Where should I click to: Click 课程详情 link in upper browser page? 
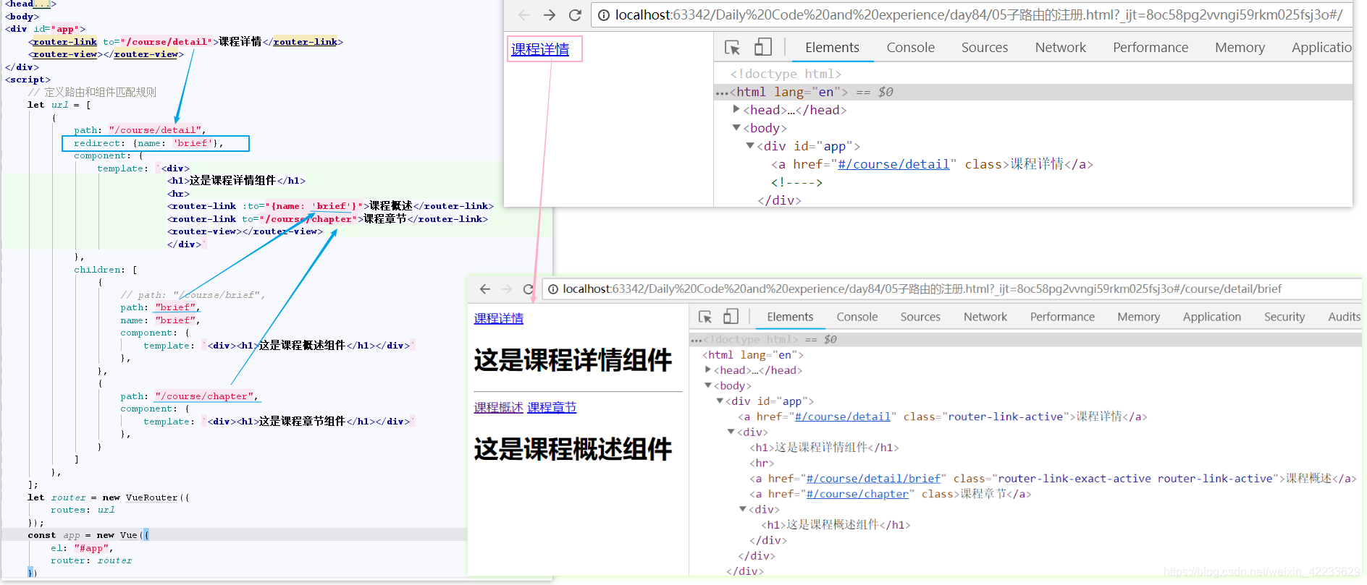point(540,49)
